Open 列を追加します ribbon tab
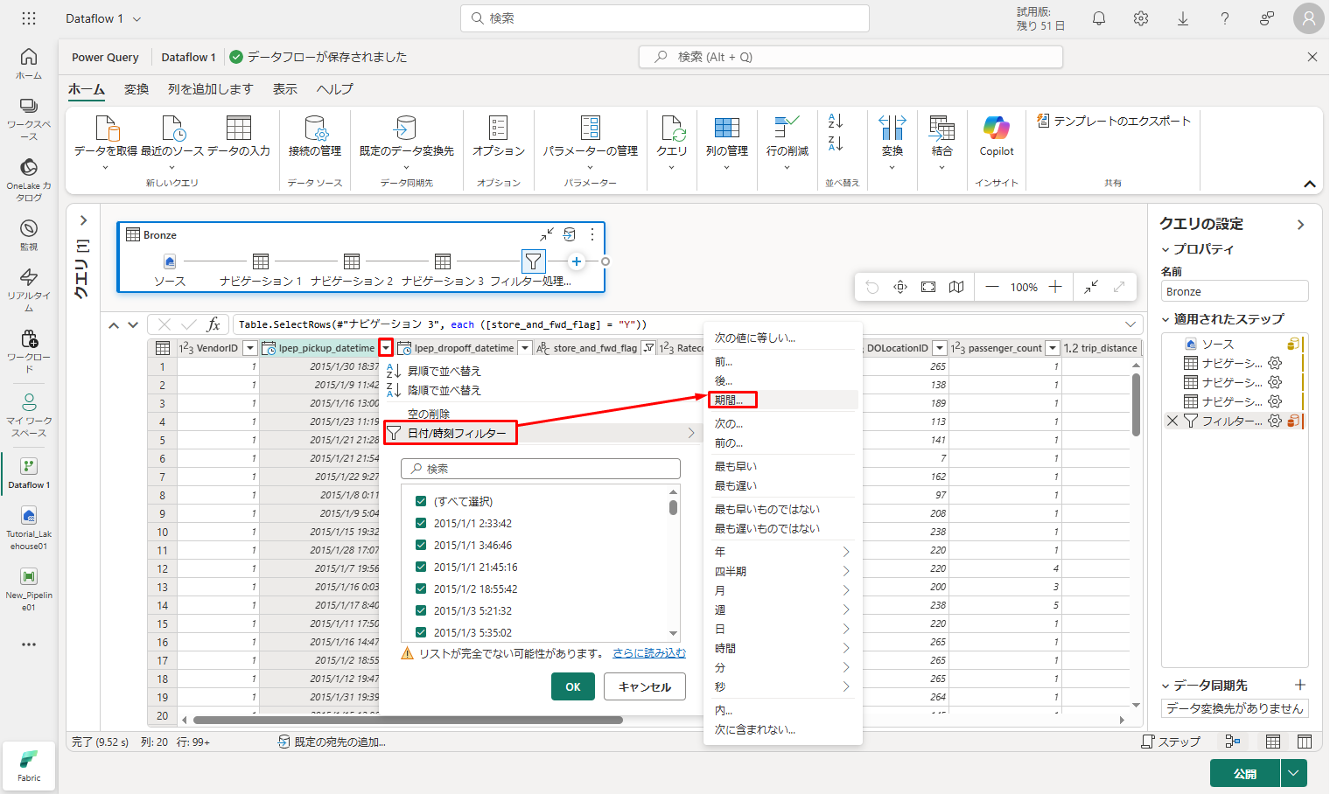 (x=211, y=89)
